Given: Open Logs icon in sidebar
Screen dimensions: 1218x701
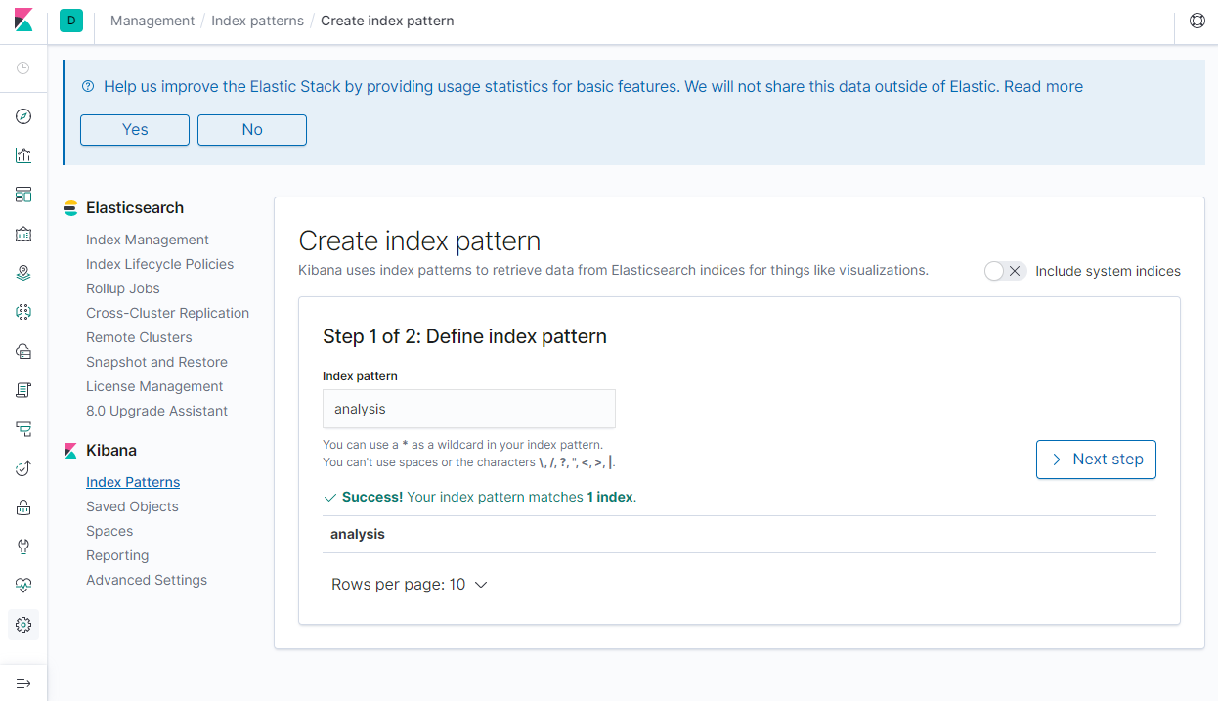Looking at the screenshot, I should click(x=23, y=390).
